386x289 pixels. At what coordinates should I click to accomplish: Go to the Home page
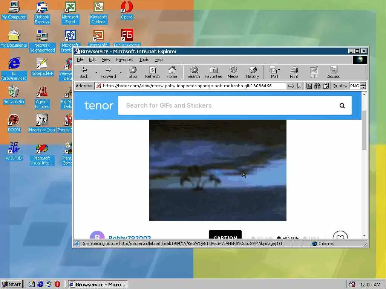pyautogui.click(x=172, y=73)
